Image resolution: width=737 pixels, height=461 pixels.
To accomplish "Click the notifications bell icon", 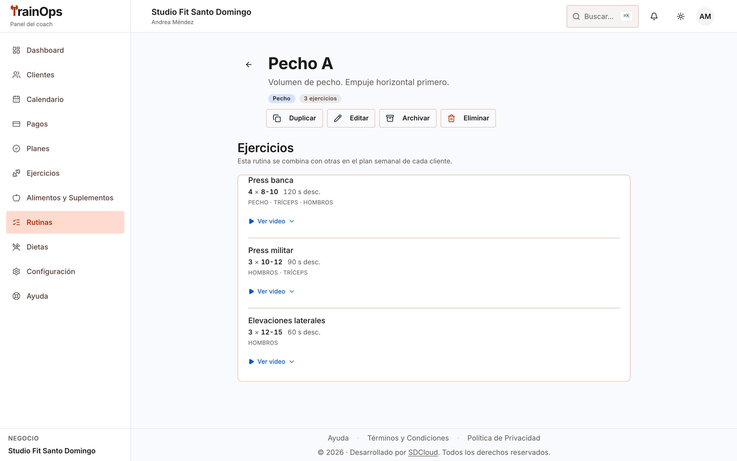I will 654,16.
